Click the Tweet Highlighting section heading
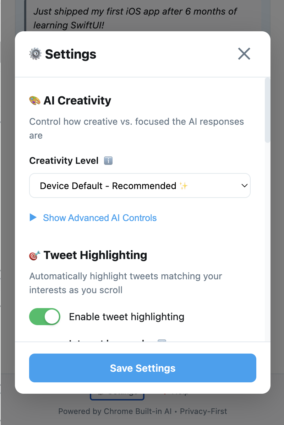Image resolution: width=284 pixels, height=425 pixels. click(x=95, y=255)
